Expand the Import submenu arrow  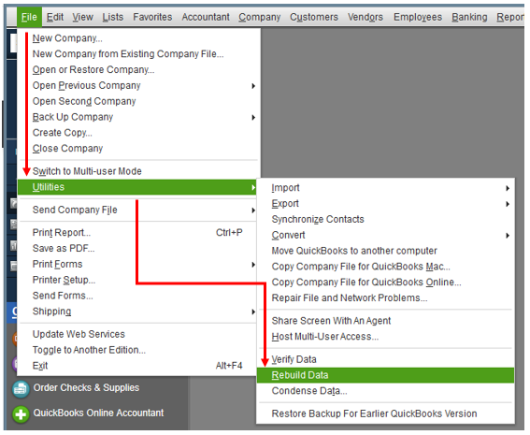(x=508, y=188)
